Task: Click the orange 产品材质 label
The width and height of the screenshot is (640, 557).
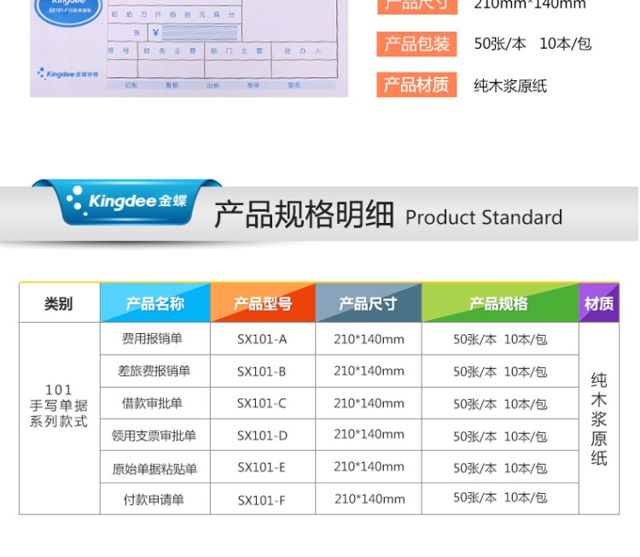Action: pos(416,85)
